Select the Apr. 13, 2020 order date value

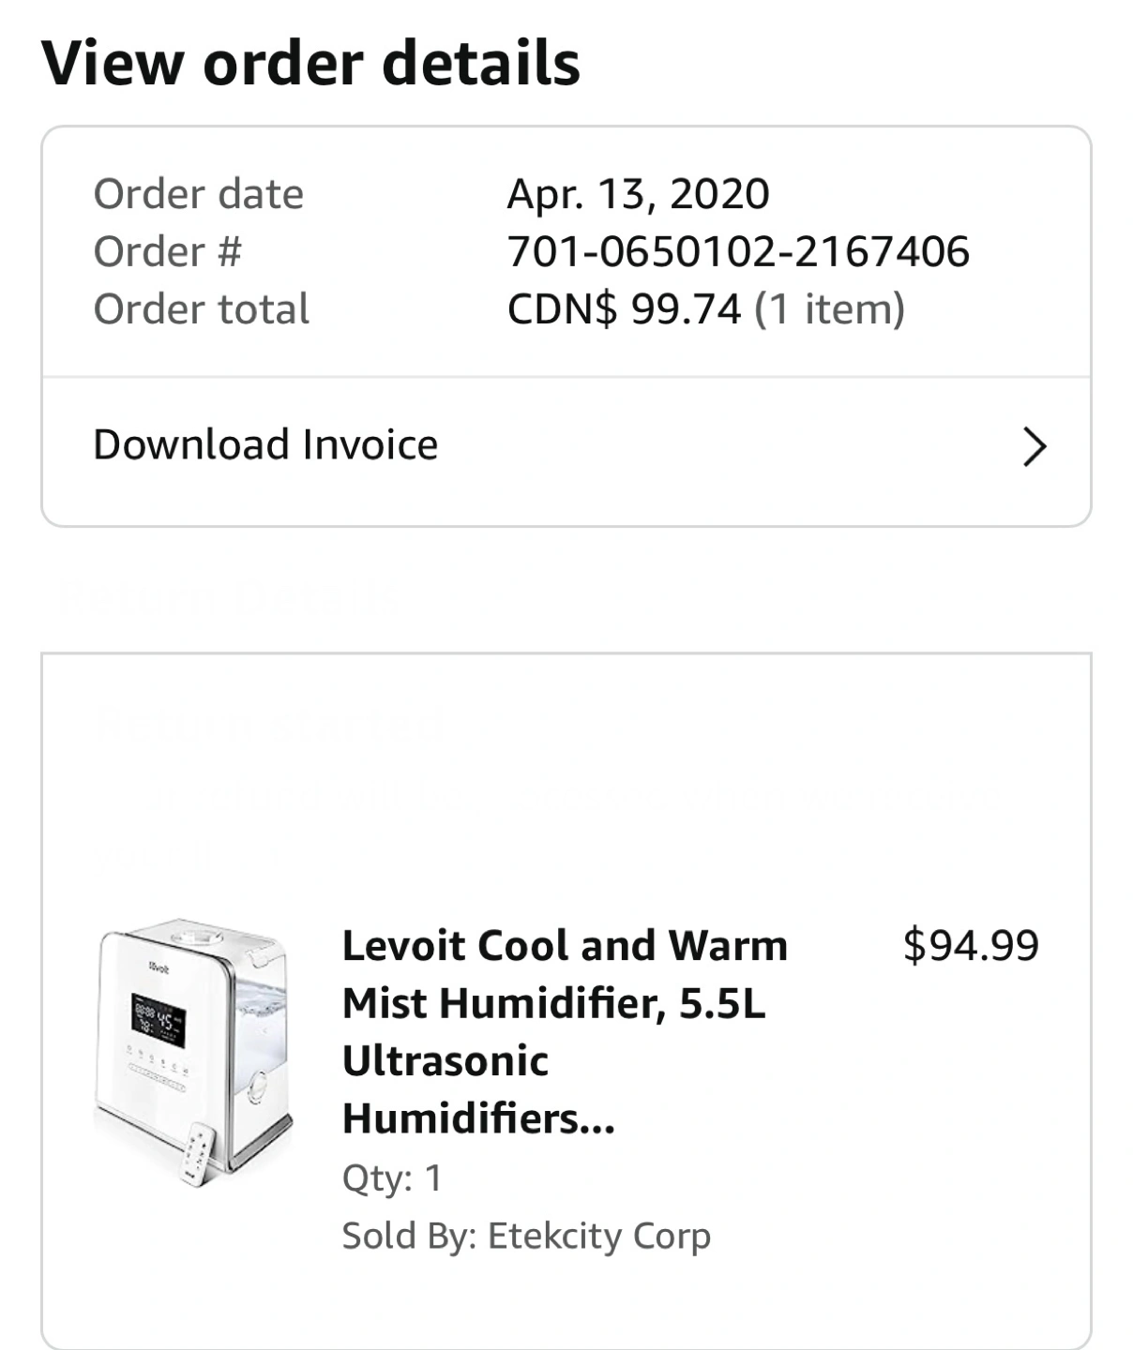tap(638, 194)
